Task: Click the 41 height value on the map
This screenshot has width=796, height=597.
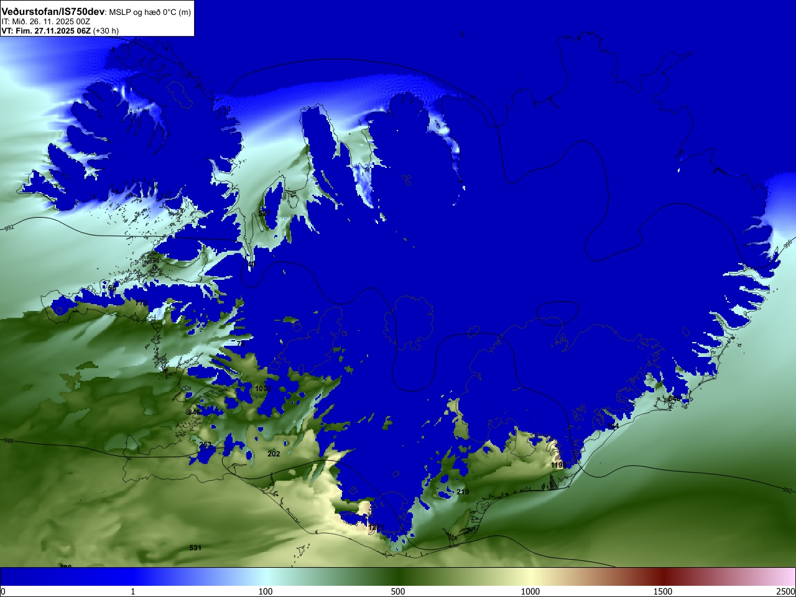Action: click(251, 264)
